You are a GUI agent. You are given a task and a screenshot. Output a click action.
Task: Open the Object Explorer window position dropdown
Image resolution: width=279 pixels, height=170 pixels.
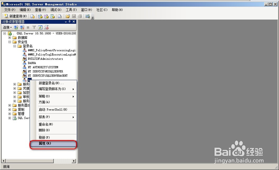[66, 22]
